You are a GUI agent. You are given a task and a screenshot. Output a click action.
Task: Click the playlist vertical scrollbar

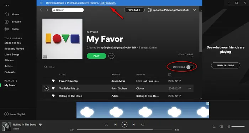click(x=201, y=31)
